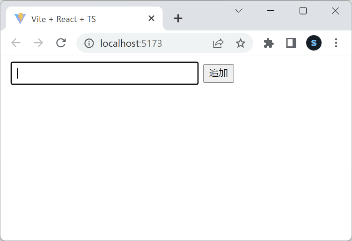Select the Vite + React + TS tab
The image size is (352, 241).
[x=84, y=19]
